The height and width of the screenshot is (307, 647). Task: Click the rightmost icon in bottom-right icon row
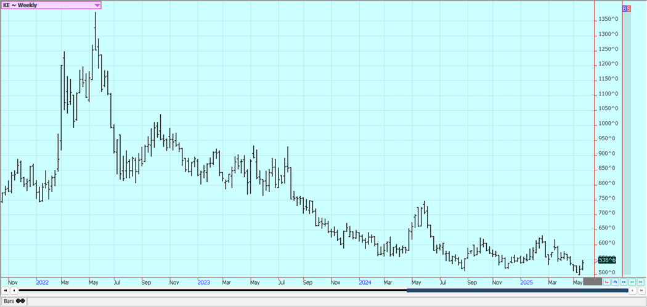click(641, 282)
